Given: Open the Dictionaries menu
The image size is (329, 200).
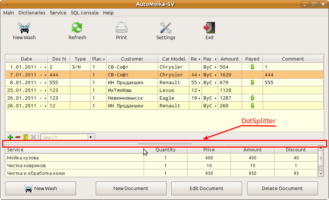Looking at the screenshot, I should [x=32, y=13].
